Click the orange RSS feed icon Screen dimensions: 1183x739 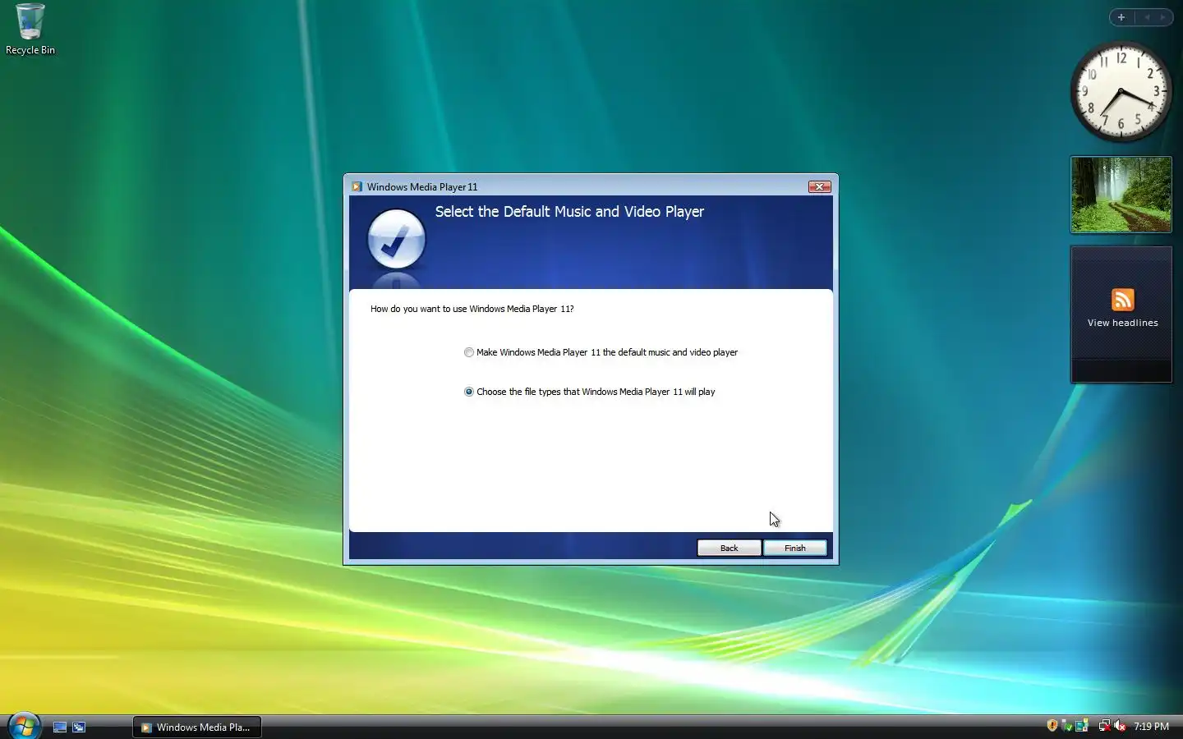[x=1122, y=300]
